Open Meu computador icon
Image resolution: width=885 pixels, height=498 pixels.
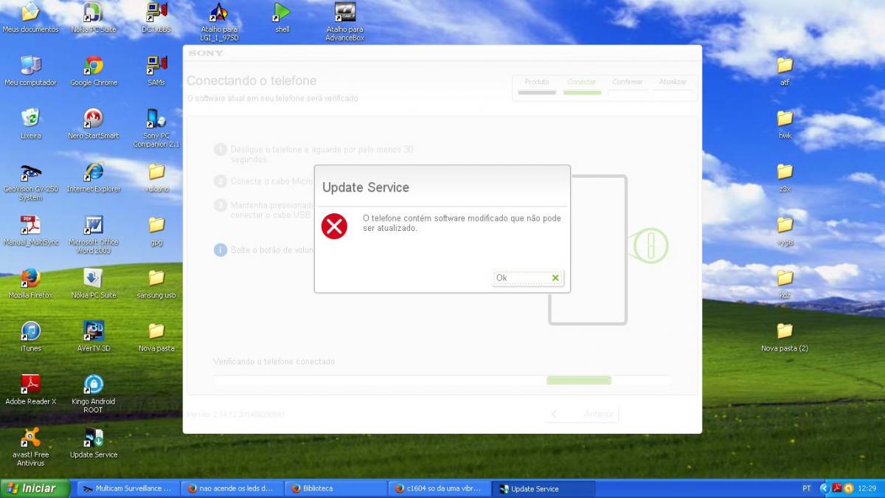click(x=30, y=71)
